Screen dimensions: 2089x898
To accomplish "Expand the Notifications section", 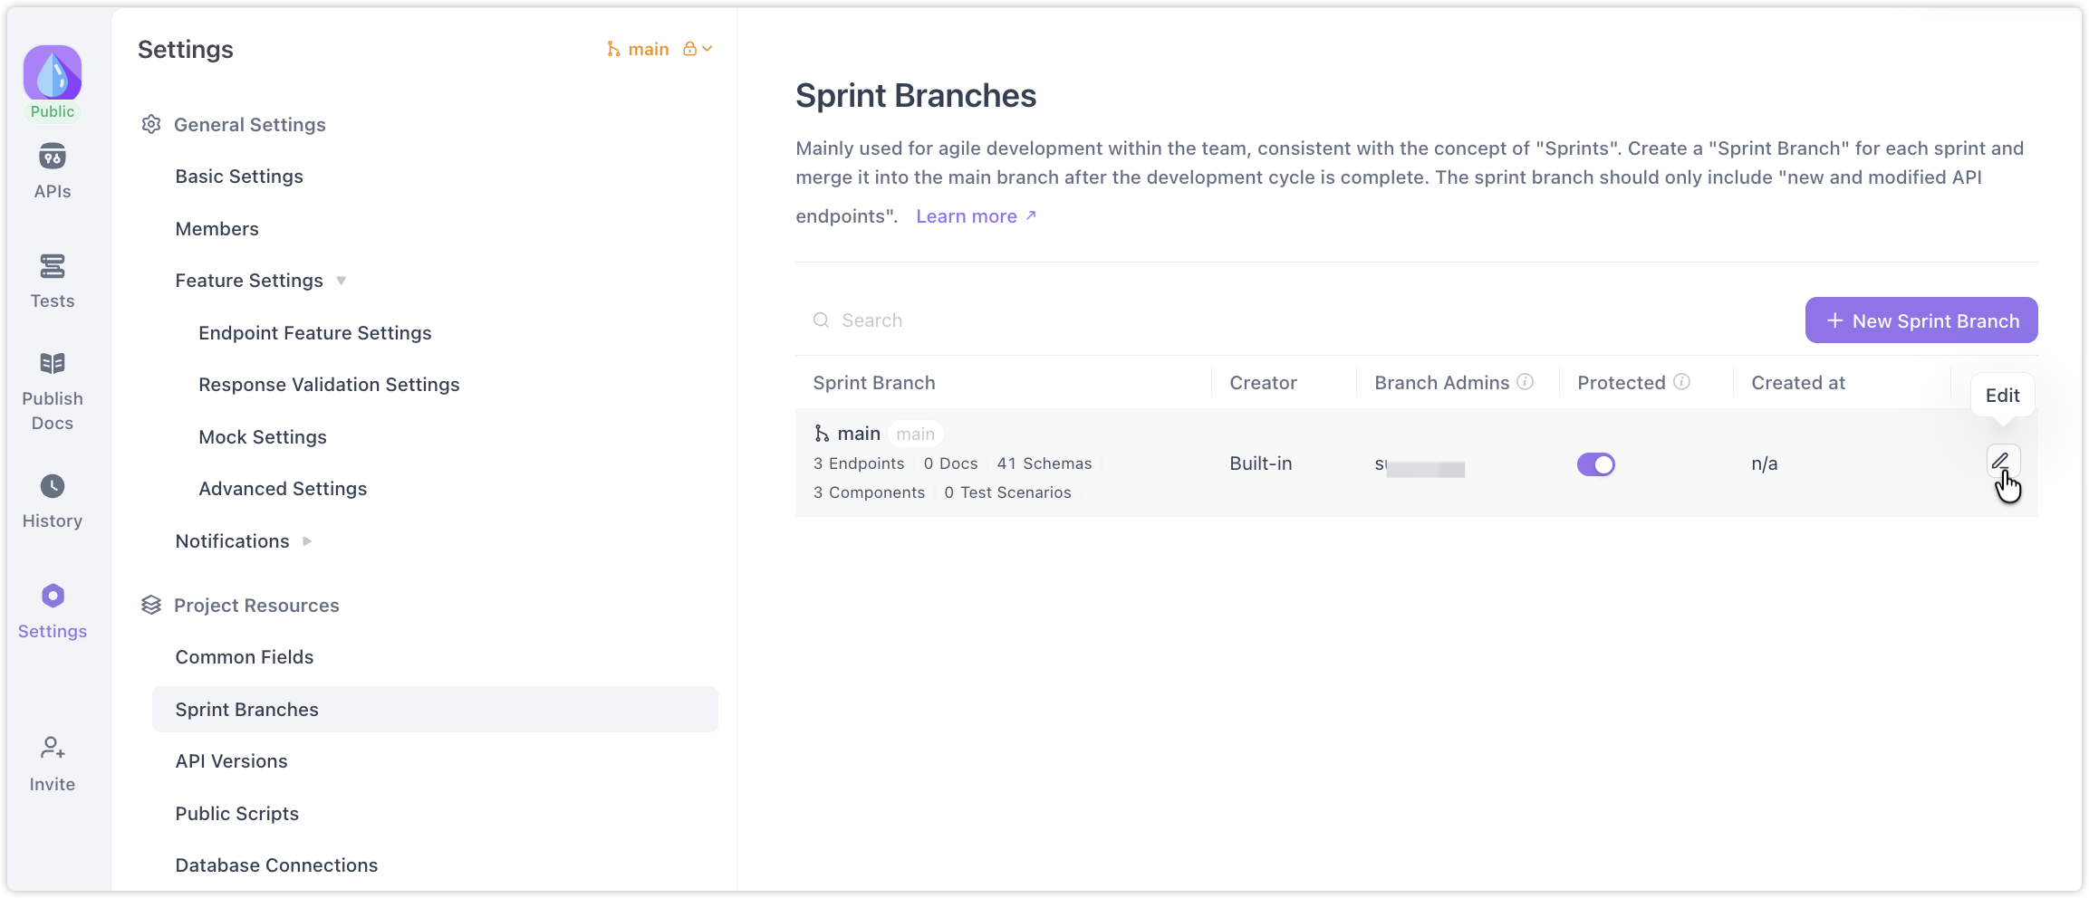I will coord(307,541).
